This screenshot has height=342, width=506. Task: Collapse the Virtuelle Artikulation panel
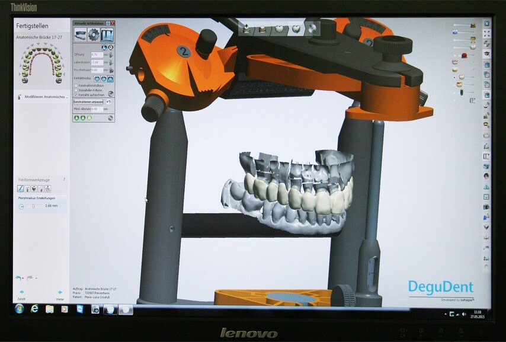click(108, 23)
